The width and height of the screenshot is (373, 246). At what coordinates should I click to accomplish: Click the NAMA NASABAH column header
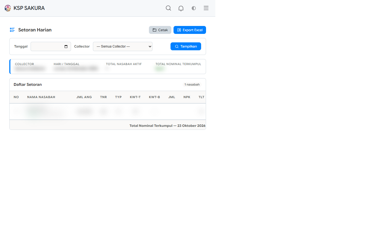coord(41,97)
